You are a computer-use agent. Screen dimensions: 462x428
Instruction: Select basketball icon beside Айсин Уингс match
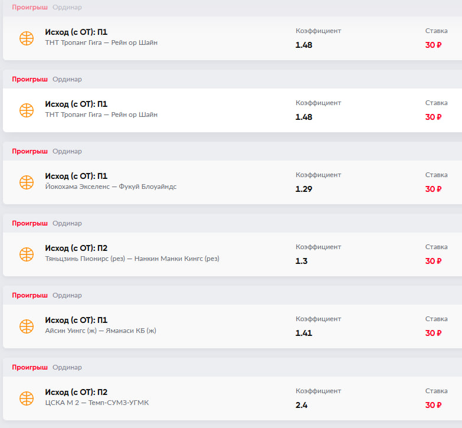[27, 326]
